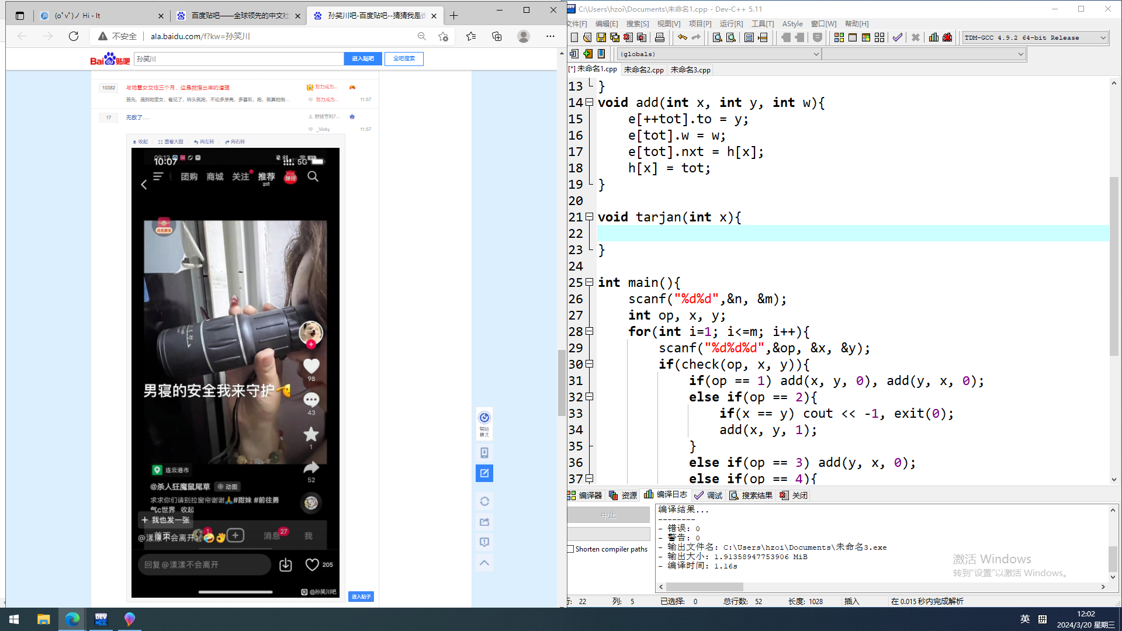The image size is (1122, 631).
Task: Click the Print icon in toolbar
Action: click(x=660, y=37)
